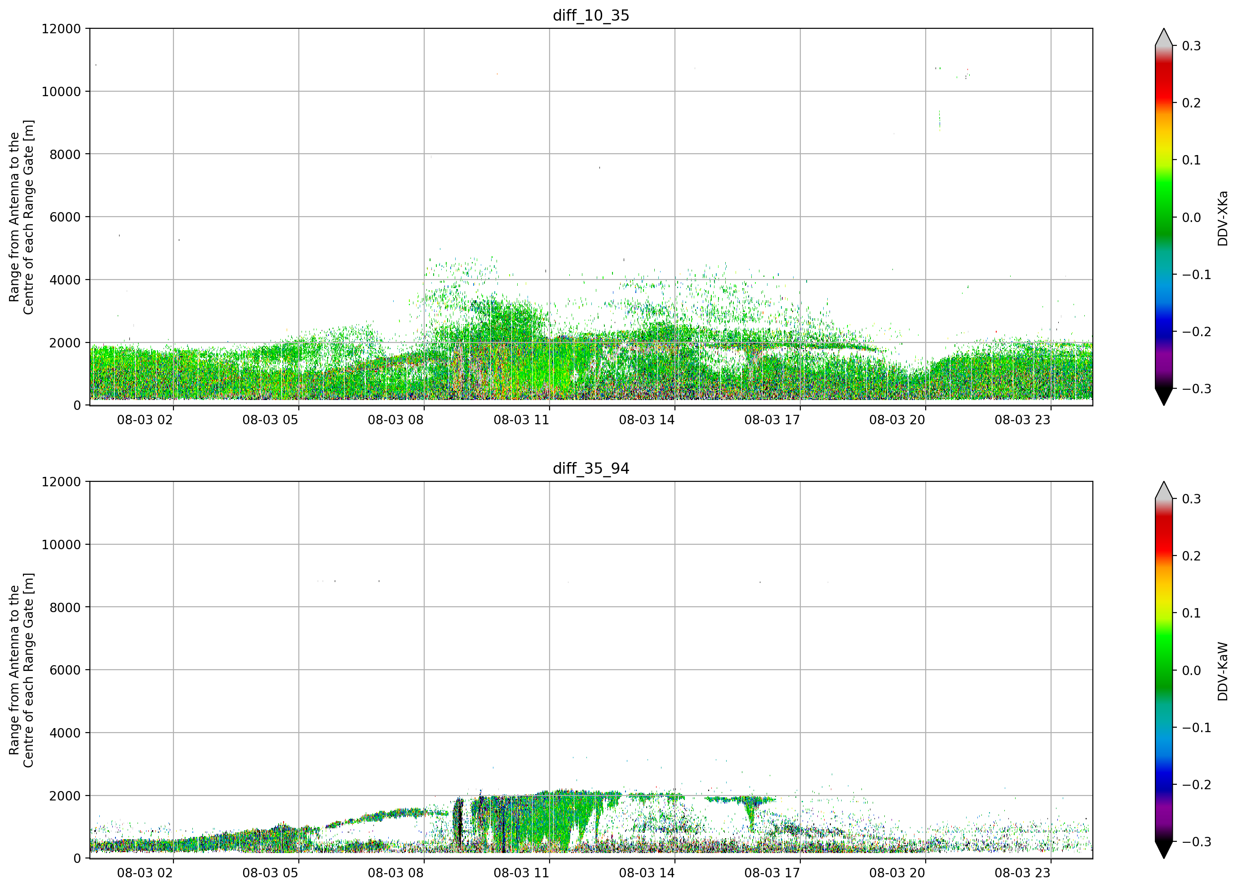
Task: Click the 0.2 tick on upper colorbar
Action: click(1191, 103)
